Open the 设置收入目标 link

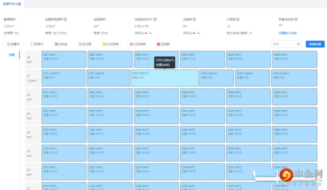(288, 33)
